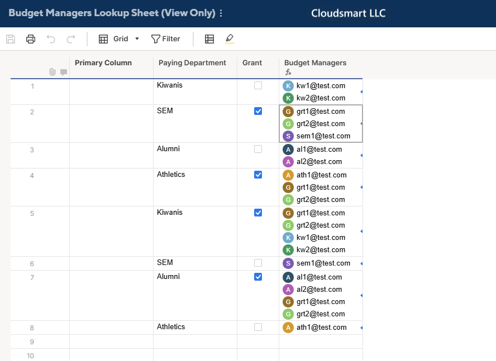Open the Grid view switcher
This screenshot has height=361, width=496.
(x=119, y=39)
